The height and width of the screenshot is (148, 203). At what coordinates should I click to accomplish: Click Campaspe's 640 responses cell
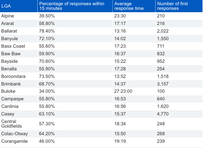[x=161, y=99]
